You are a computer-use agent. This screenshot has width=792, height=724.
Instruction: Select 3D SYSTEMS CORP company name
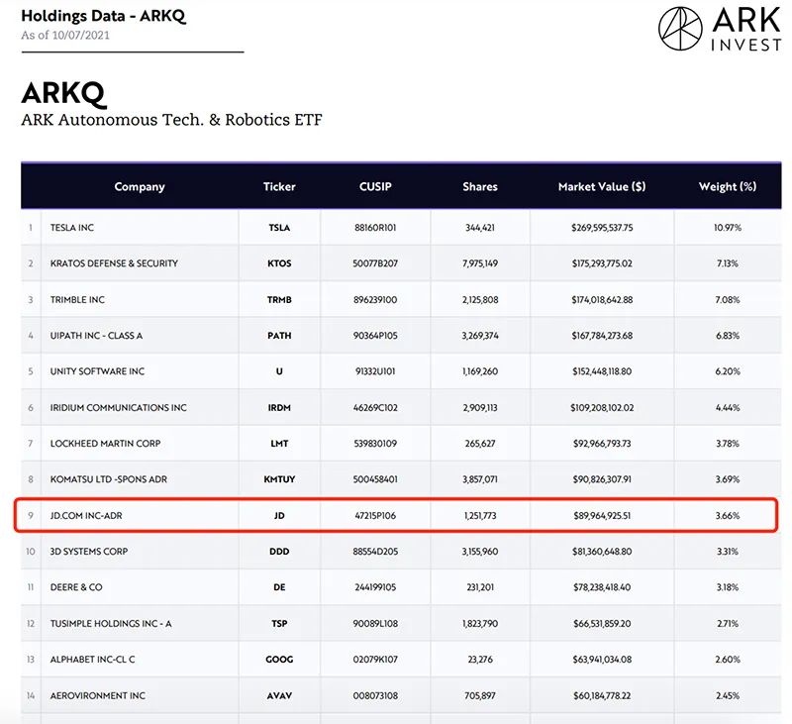click(x=89, y=552)
